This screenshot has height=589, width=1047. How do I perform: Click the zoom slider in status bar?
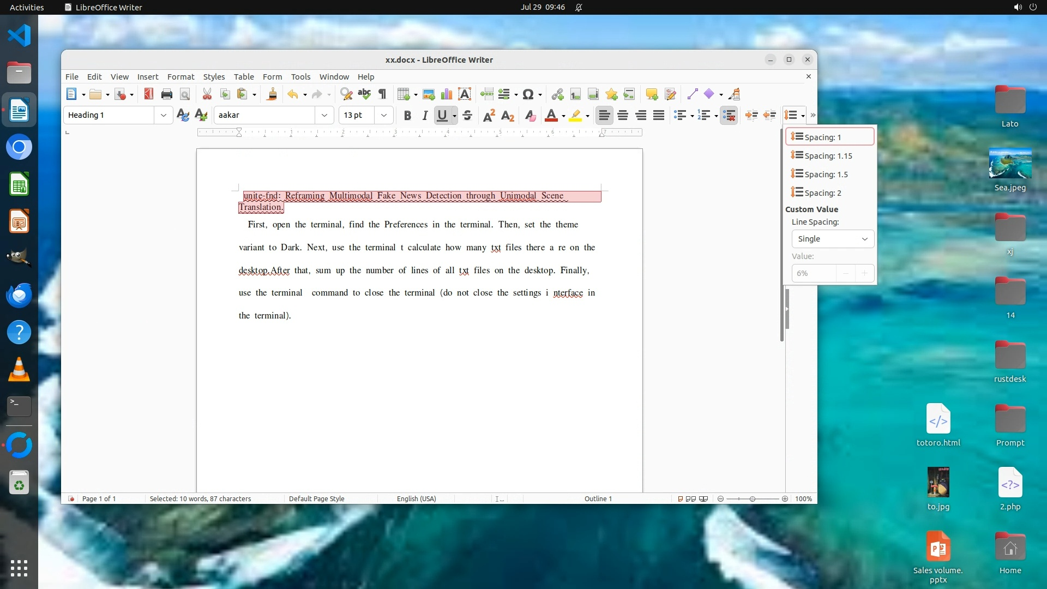(753, 498)
